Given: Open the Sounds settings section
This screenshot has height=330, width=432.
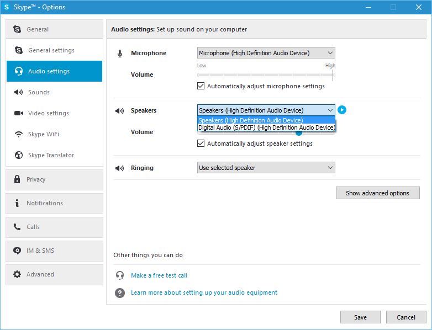Looking at the screenshot, I should (x=39, y=92).
